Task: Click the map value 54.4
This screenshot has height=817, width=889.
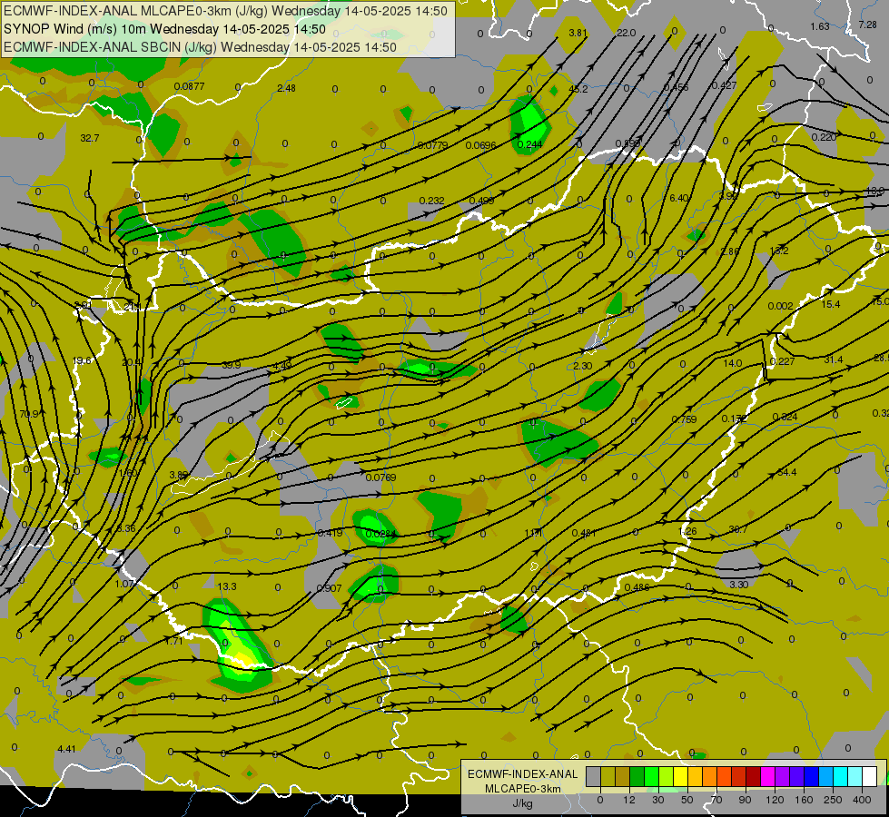Action: coord(787,472)
